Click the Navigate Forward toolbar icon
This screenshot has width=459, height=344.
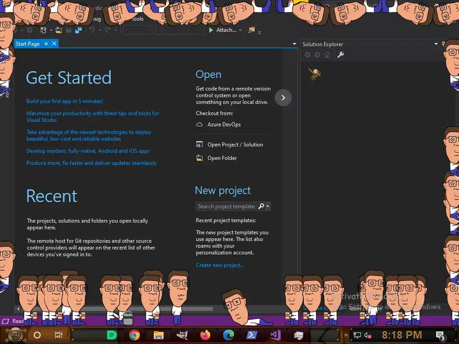30,30
